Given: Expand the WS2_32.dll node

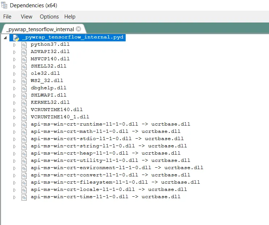Looking at the screenshot, I should click(14, 81).
